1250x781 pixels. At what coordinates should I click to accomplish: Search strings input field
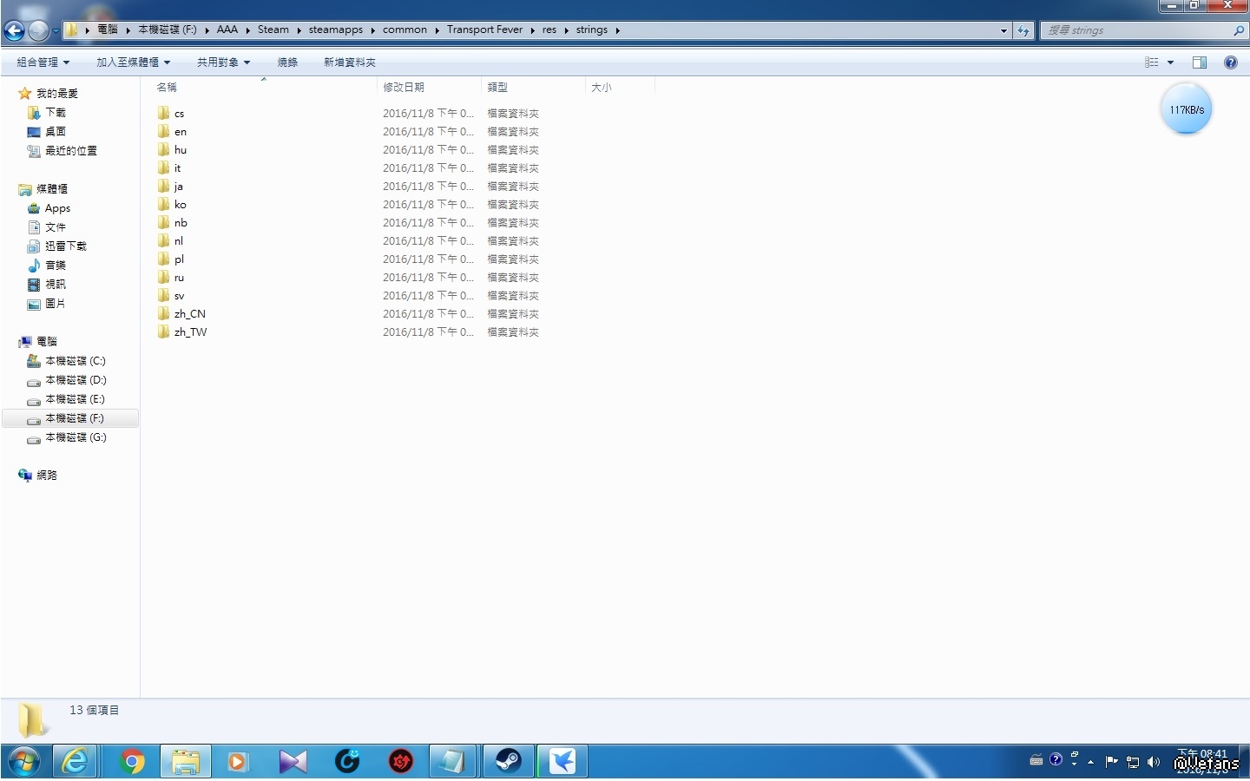coord(1144,30)
